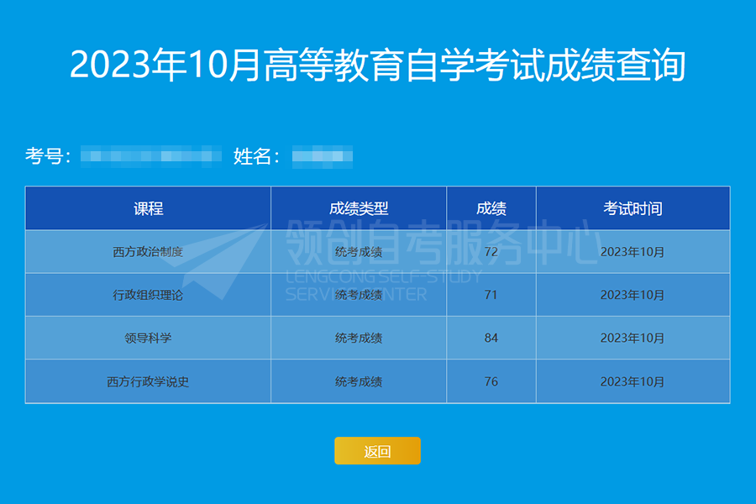
Task: Click 2023年10月 in the 西方政治制度 row
Action: coord(633,252)
